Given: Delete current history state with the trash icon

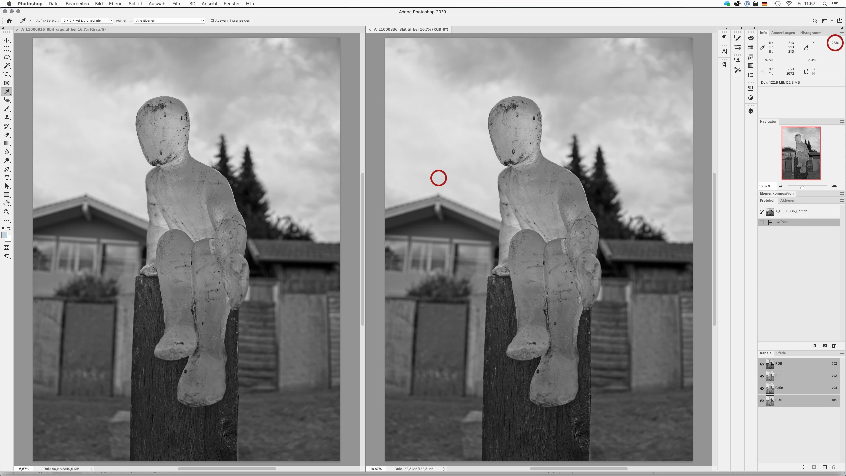Looking at the screenshot, I should click(834, 346).
